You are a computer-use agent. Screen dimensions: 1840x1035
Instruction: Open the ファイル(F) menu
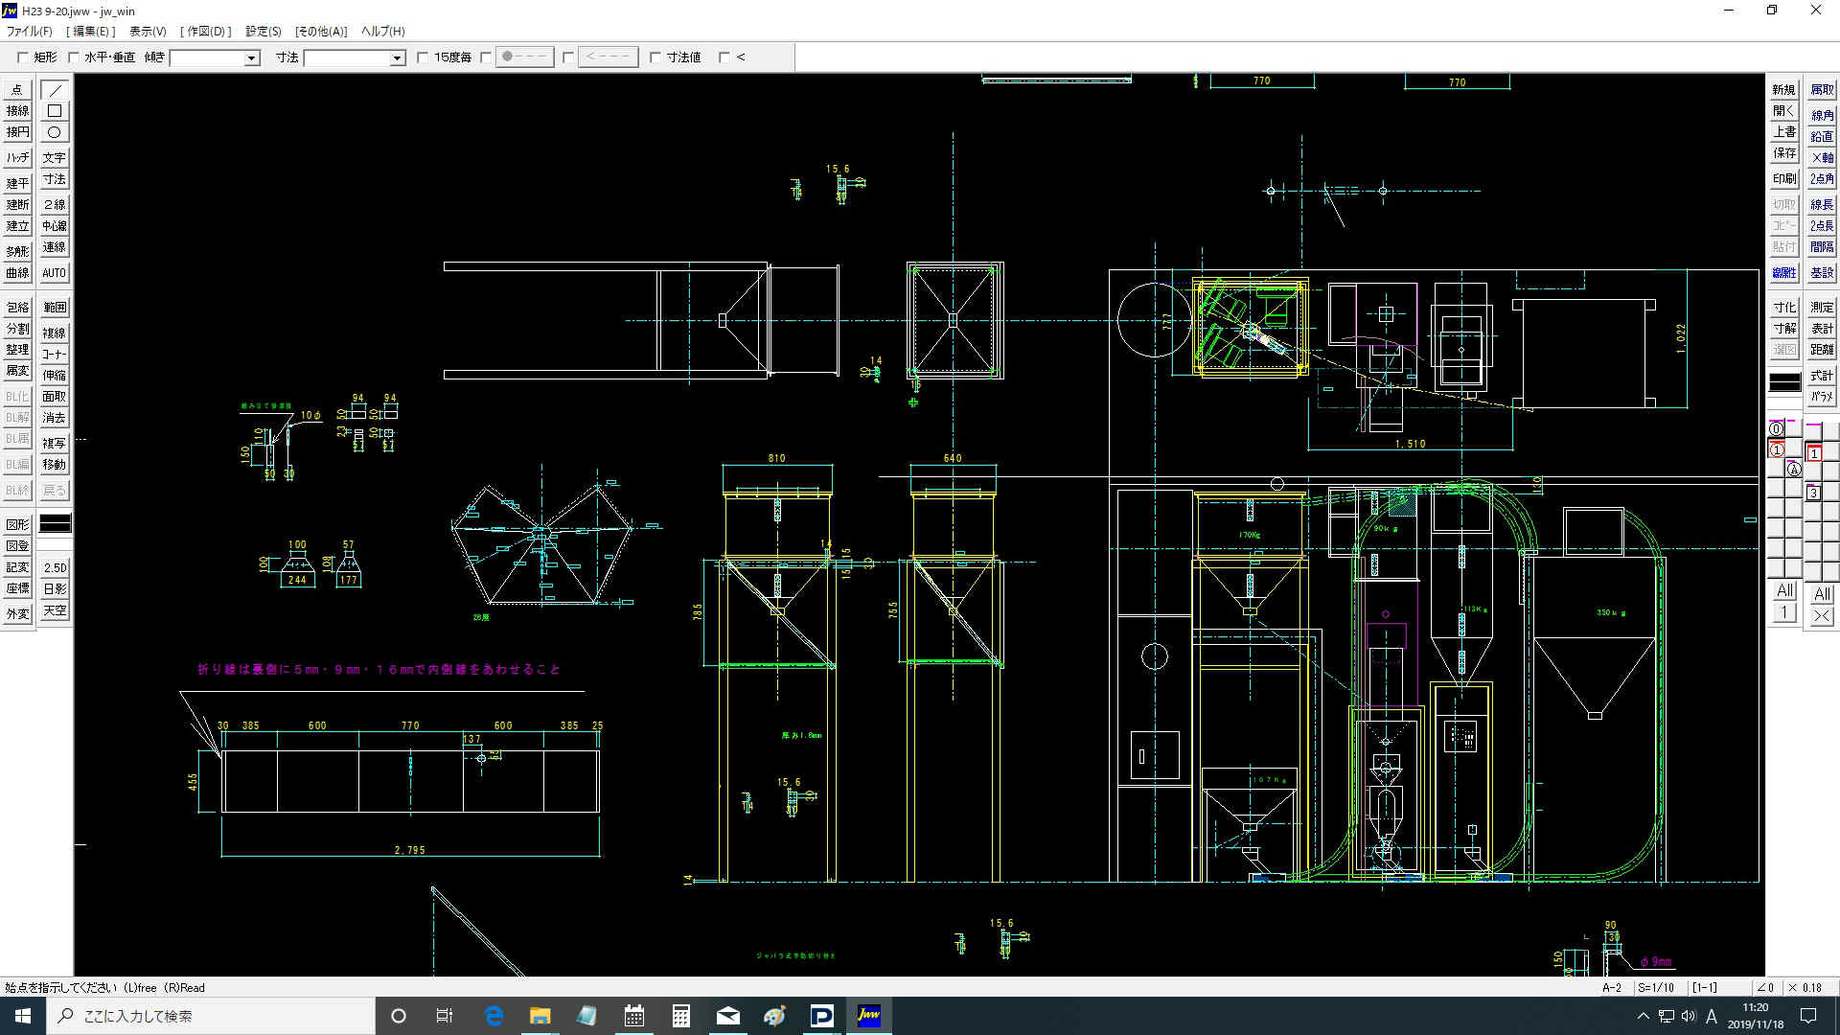[30, 32]
